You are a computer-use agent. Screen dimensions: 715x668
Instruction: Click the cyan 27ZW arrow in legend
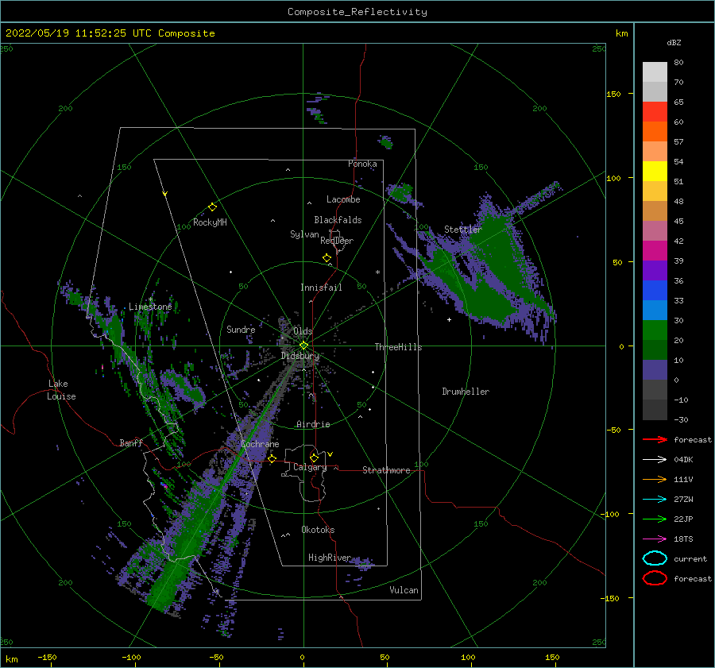[655, 500]
